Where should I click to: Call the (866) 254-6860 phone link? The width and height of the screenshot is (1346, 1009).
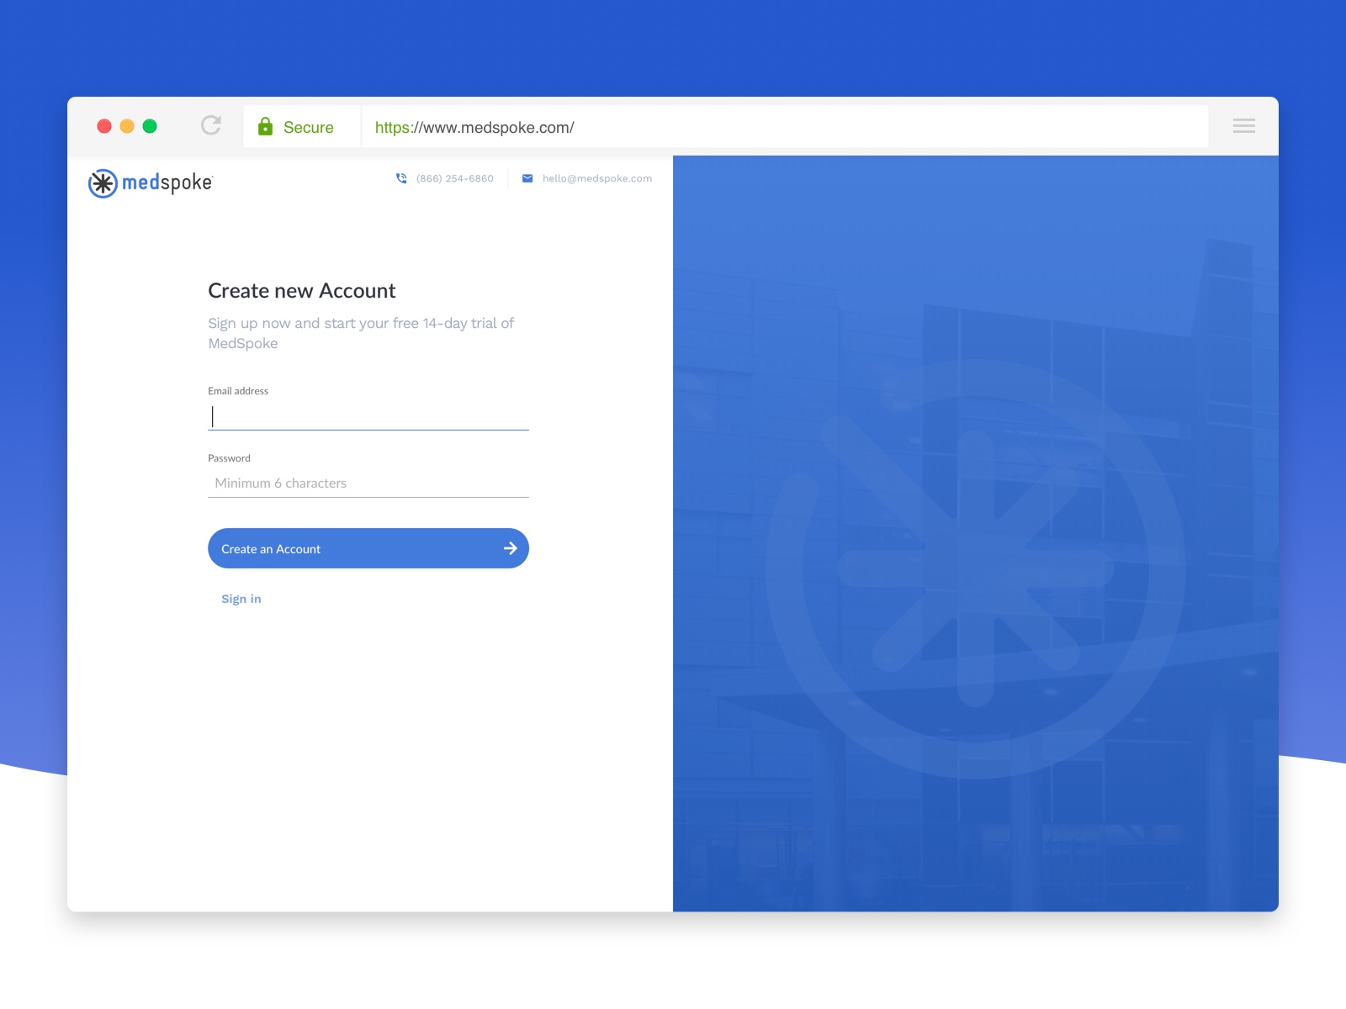pos(455,178)
